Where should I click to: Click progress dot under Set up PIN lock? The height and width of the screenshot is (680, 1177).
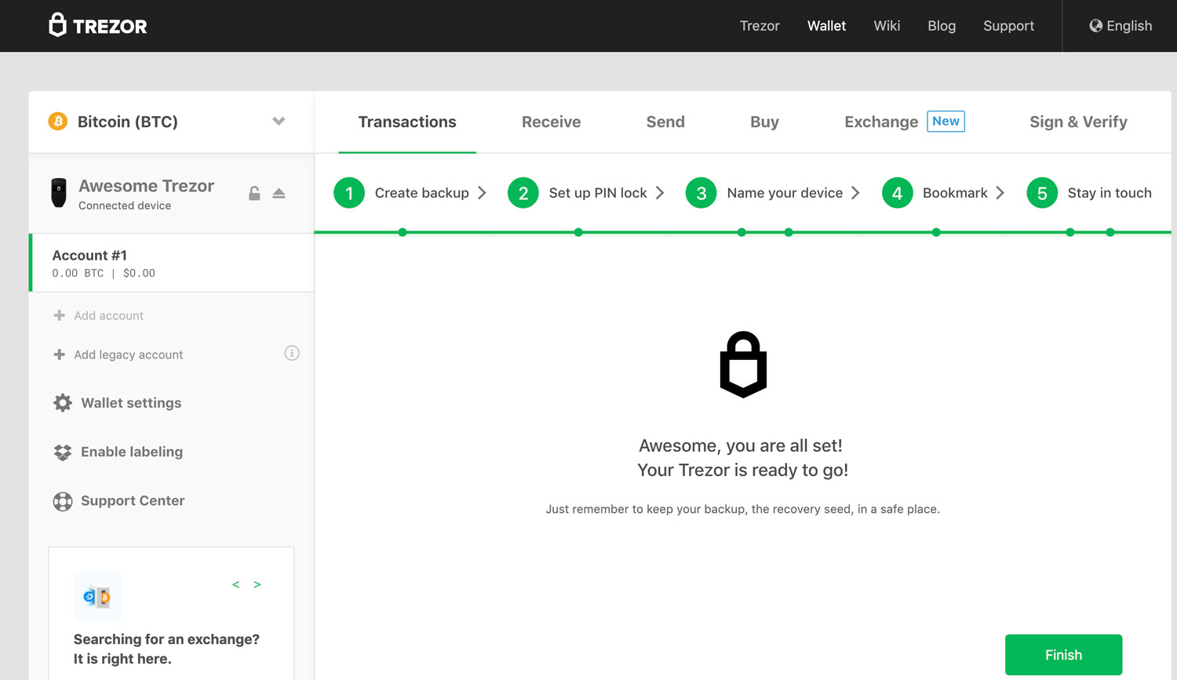578,232
